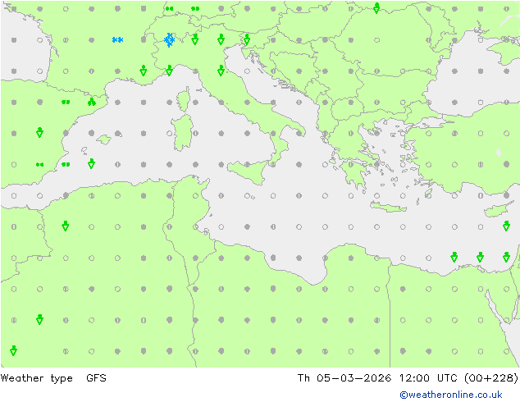Click the island of Crete on the map
The image size is (520, 402).
coord(388,207)
